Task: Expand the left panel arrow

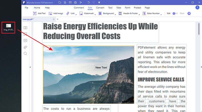Action: pyautogui.click(x=30, y=67)
